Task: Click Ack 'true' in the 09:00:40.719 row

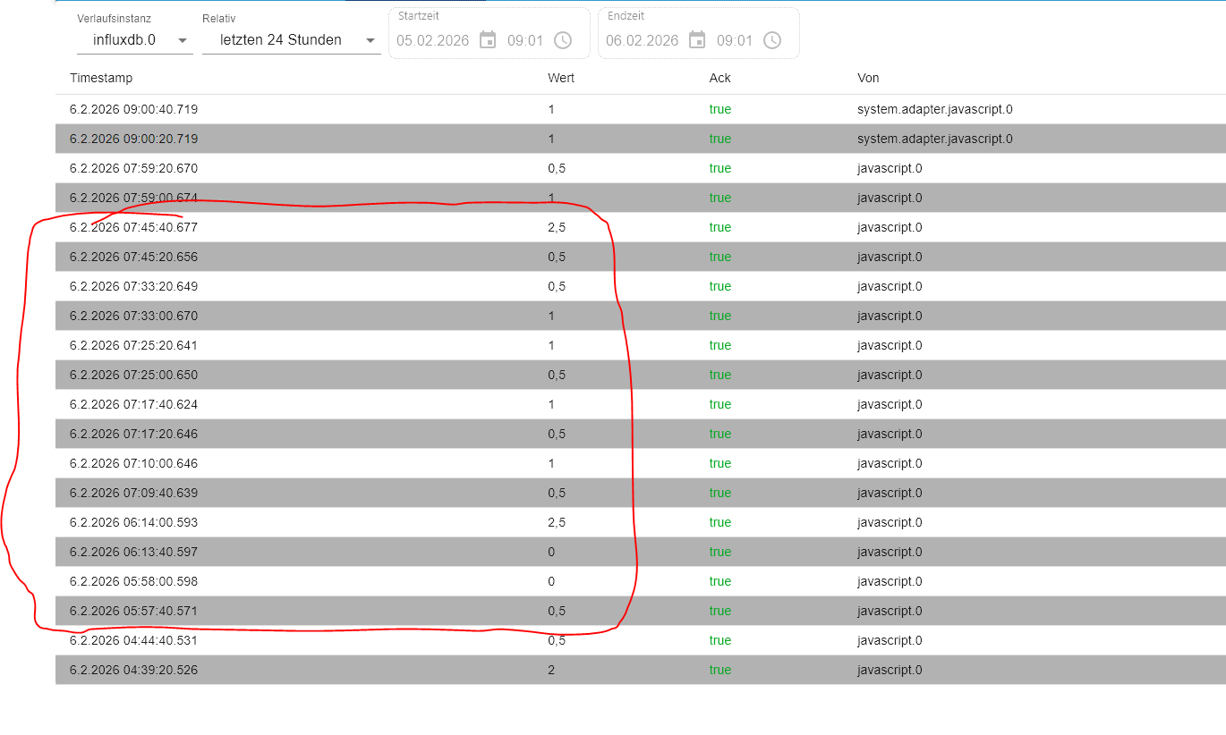Action: click(x=720, y=109)
